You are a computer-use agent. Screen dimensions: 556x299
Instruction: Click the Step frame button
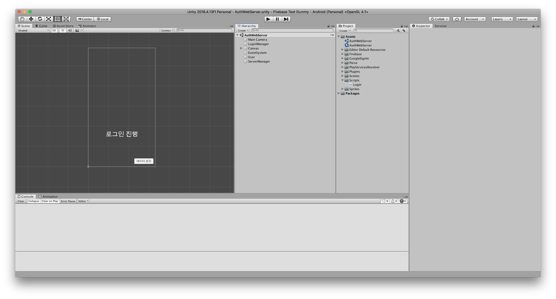286,19
